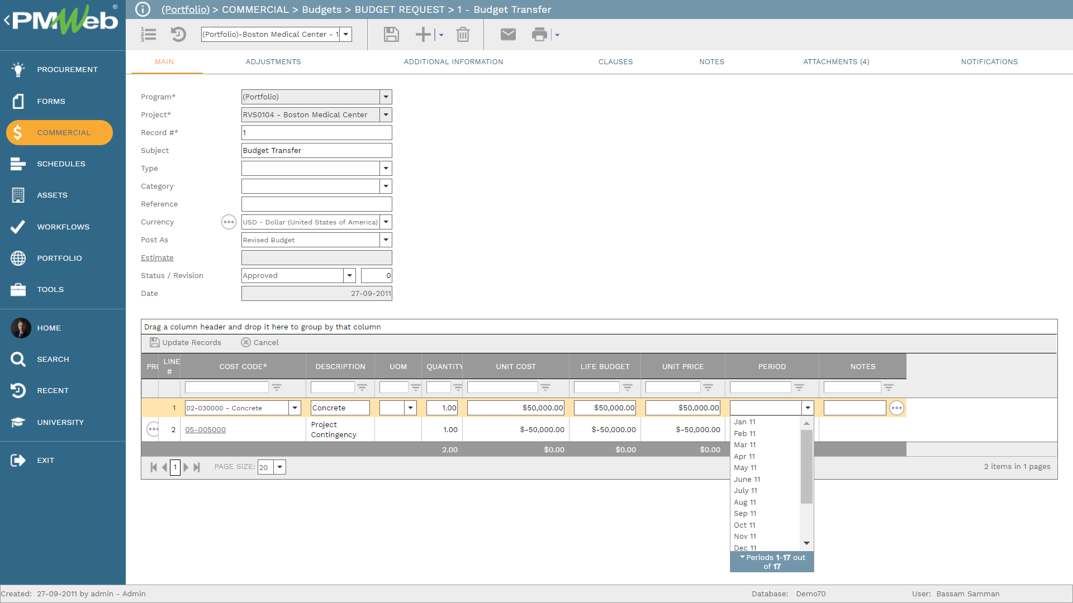Select Commercial module in sidebar
Screen dimensions: 1073x603
click(x=59, y=132)
